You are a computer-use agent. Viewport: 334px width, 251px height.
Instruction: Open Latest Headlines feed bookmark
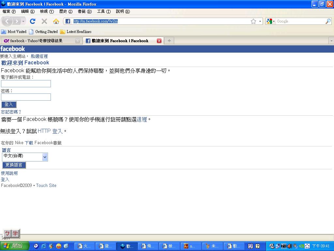point(76,32)
